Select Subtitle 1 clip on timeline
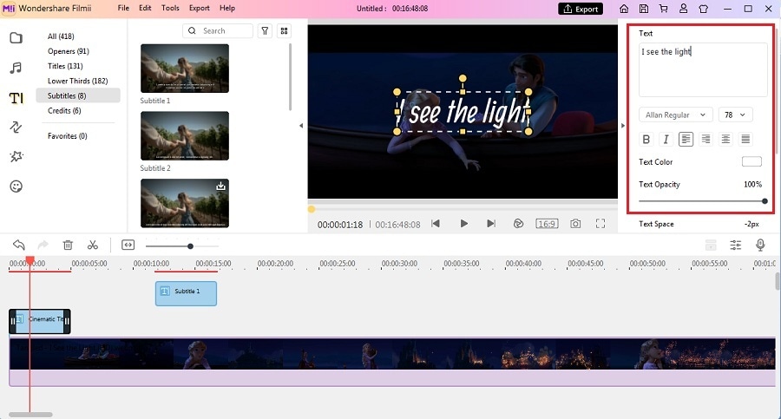The height and width of the screenshot is (419, 781). coord(186,293)
